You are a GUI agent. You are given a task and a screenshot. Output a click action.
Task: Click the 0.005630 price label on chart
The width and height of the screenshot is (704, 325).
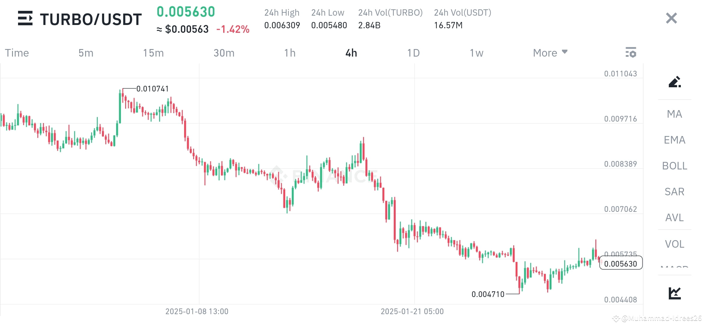pos(620,263)
